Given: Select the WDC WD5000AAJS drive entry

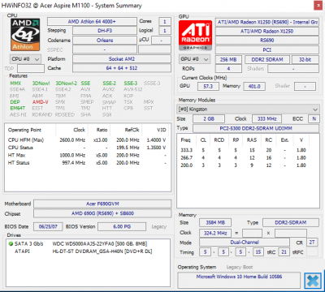Looking at the screenshot, I should pos(100,243).
